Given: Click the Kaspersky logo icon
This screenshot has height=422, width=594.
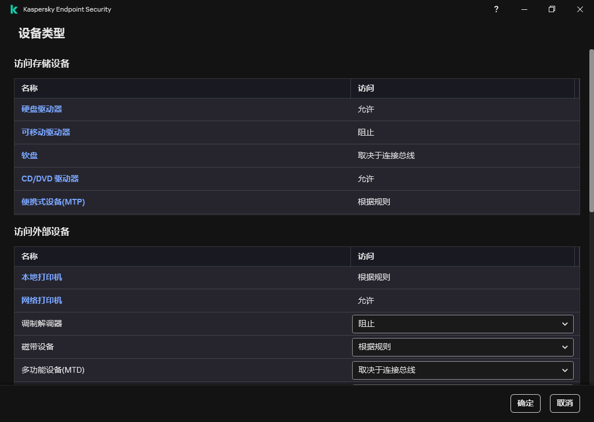Looking at the screenshot, I should 14,9.
